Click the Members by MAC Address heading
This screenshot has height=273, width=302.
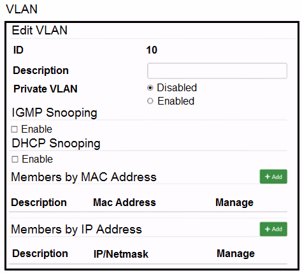pos(83,177)
